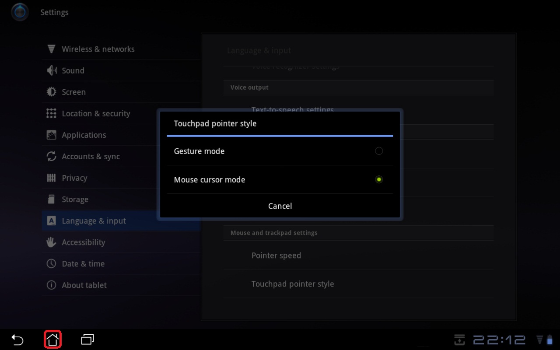Click the Settings app icon in header
Screen dimensions: 560x350
20,12
